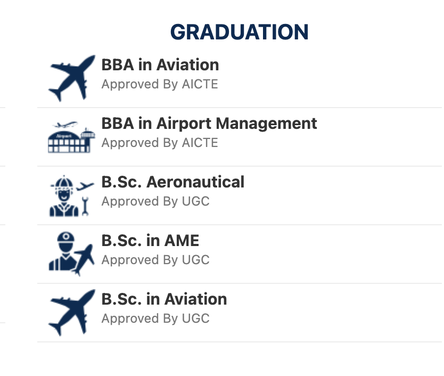
Task: Click Approved By UGC under B.Sc. in AME
Action: tap(155, 260)
